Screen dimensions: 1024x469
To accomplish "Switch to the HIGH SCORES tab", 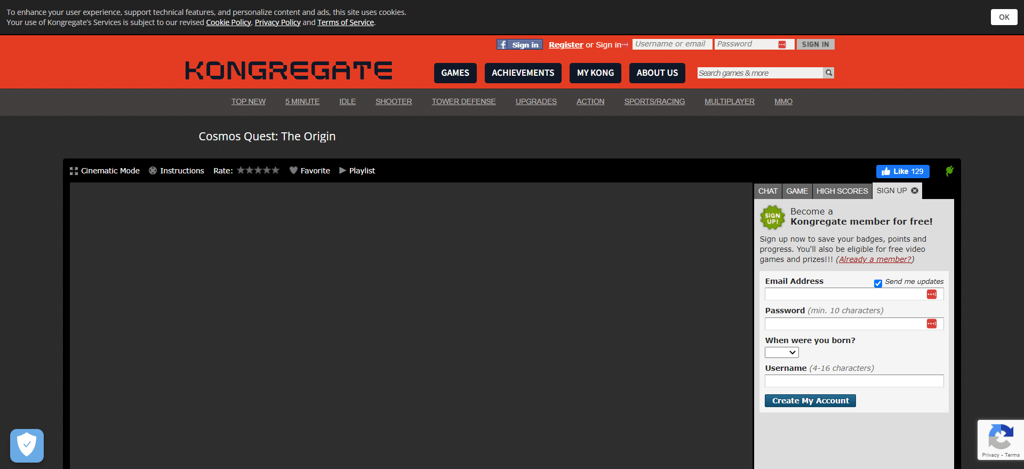I will 842,191.
